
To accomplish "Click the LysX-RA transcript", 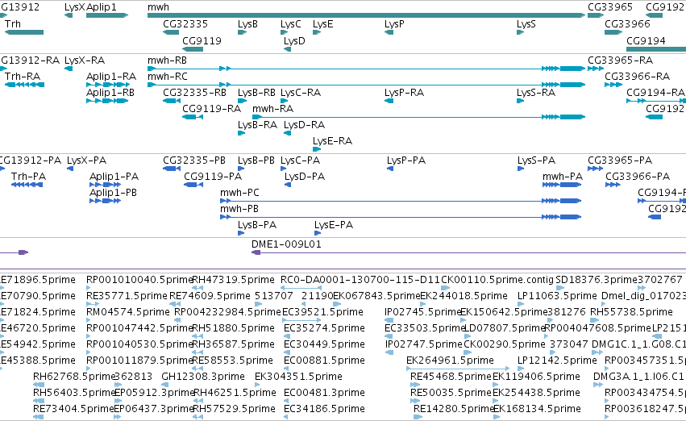I will click(x=69, y=69).
